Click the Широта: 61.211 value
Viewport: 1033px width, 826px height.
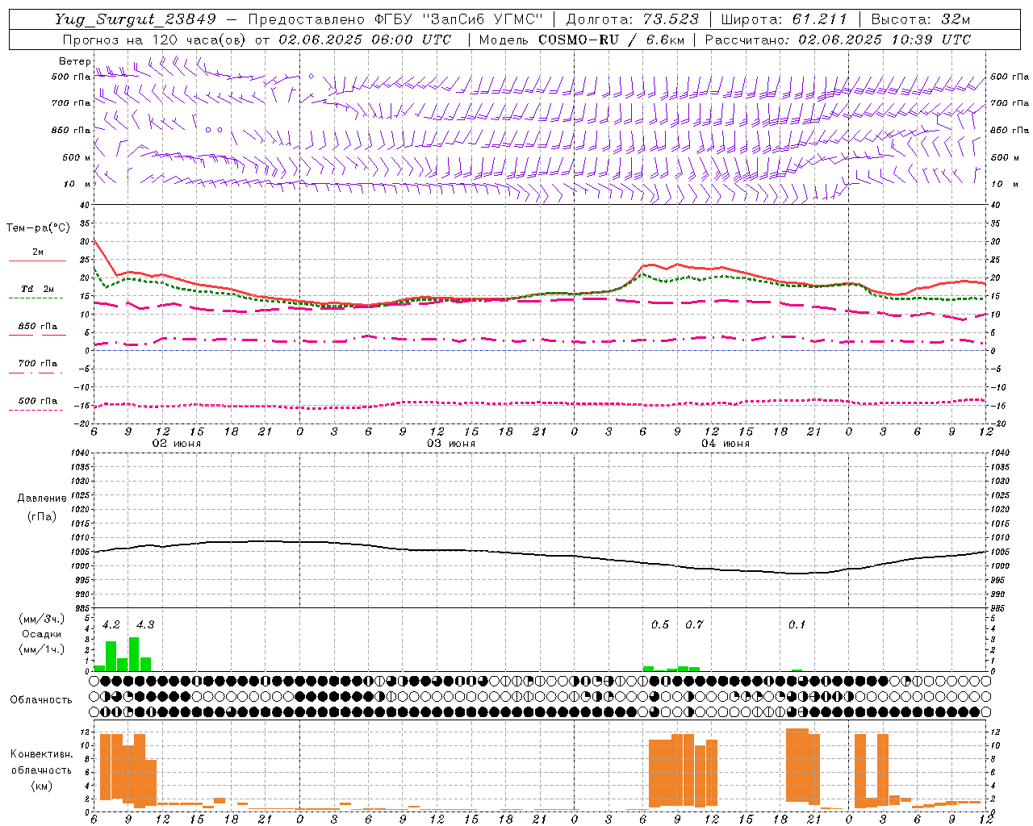[x=784, y=19]
